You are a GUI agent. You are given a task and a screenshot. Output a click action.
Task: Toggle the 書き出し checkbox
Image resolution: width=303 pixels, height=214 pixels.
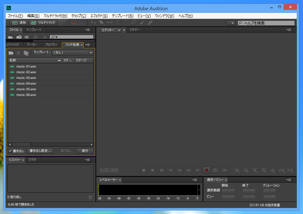tap(10, 151)
